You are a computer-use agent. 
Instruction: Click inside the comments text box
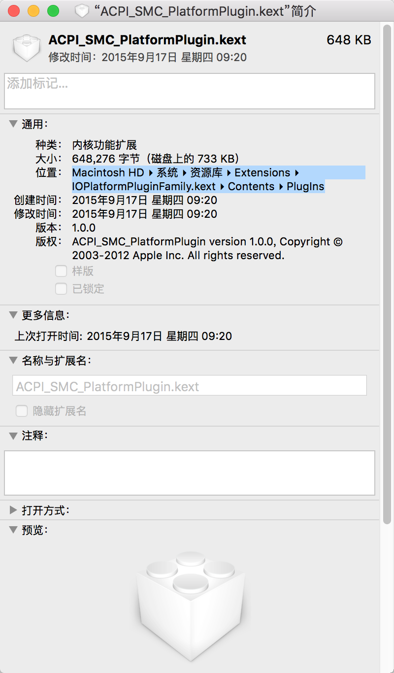(190, 472)
